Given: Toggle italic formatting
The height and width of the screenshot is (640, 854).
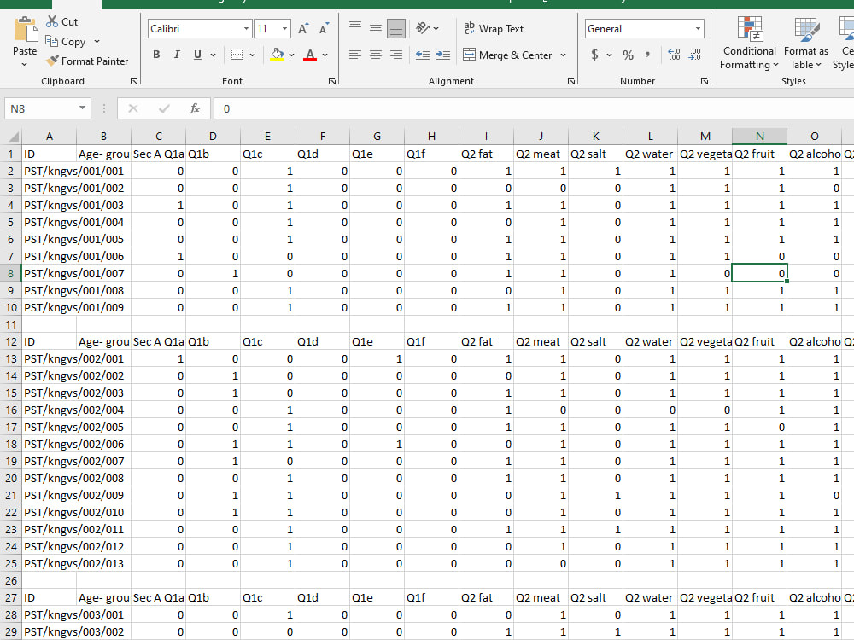Looking at the screenshot, I should pos(177,55).
